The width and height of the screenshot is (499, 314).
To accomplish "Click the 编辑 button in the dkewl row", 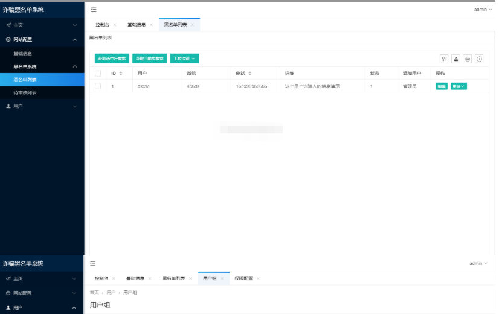I will point(442,86).
